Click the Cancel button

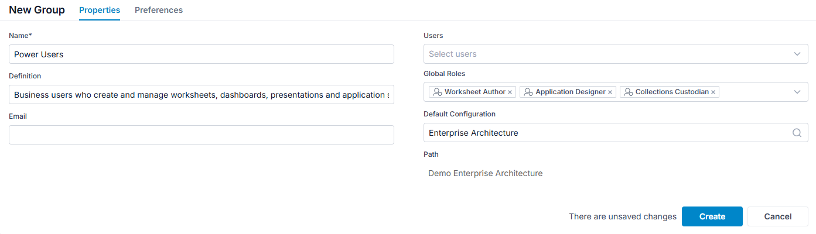point(778,216)
